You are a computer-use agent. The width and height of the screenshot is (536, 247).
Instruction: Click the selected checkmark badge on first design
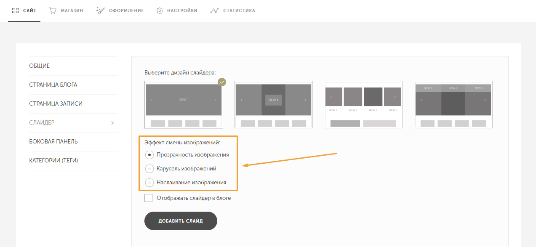222,82
